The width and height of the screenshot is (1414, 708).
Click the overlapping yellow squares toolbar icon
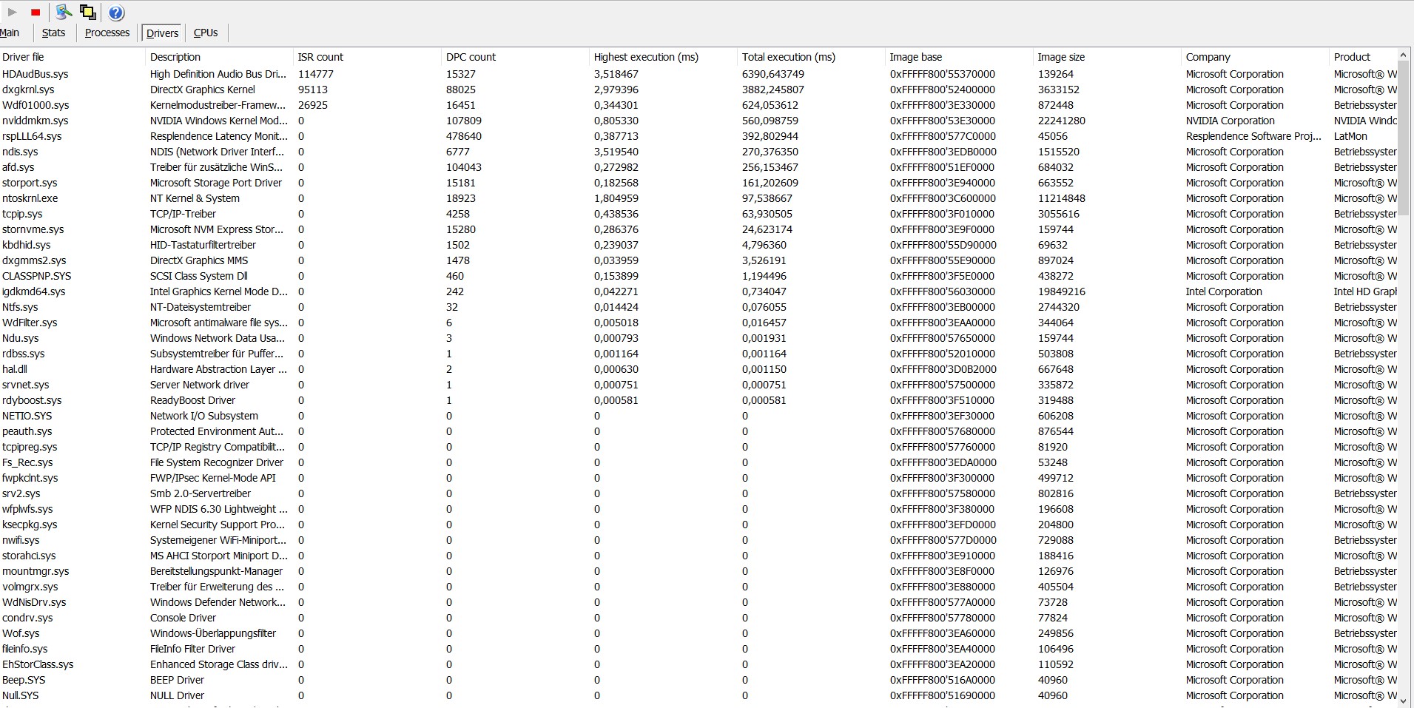click(88, 12)
